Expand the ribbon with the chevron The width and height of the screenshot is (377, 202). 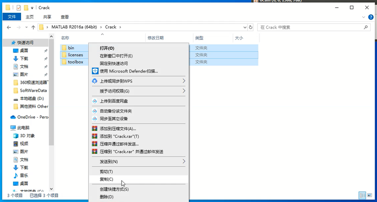363,17
